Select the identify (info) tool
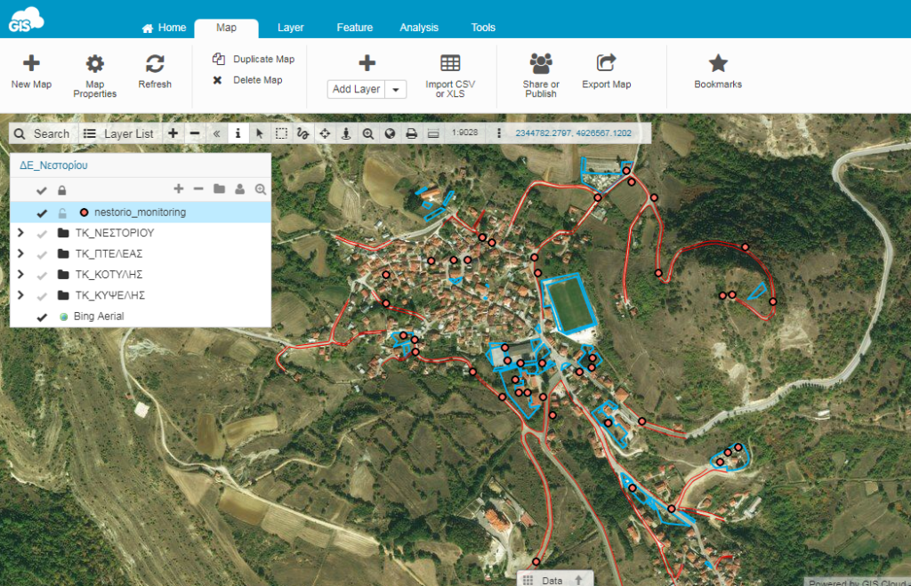This screenshot has height=586, width=911. pyautogui.click(x=238, y=133)
